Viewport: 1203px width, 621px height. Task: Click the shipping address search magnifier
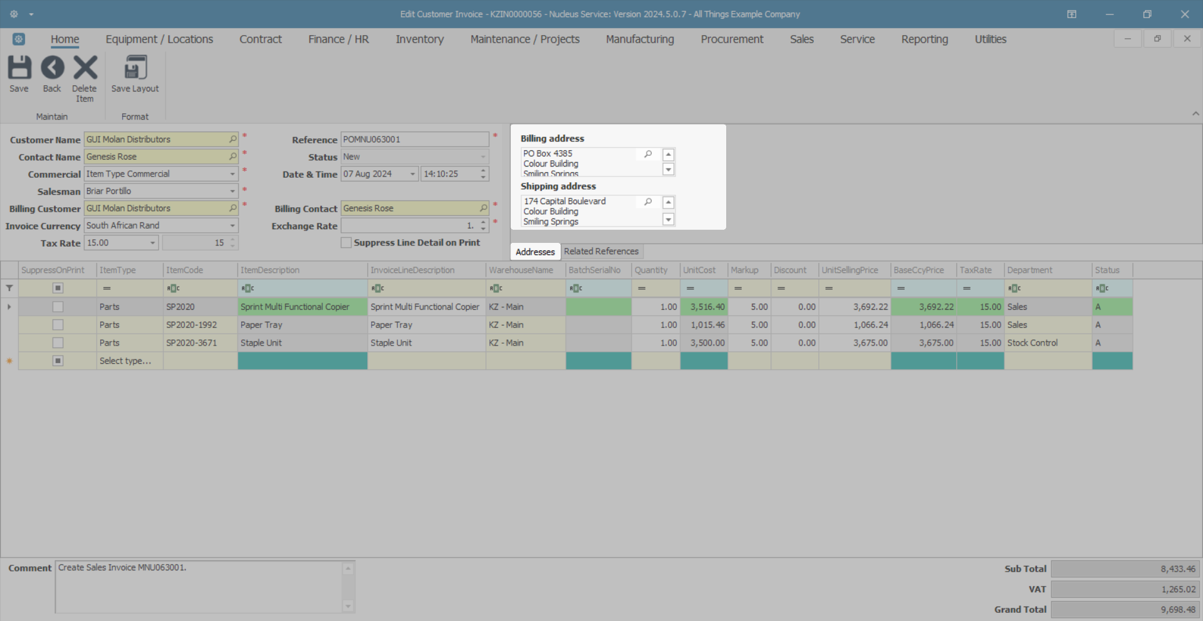click(x=648, y=202)
